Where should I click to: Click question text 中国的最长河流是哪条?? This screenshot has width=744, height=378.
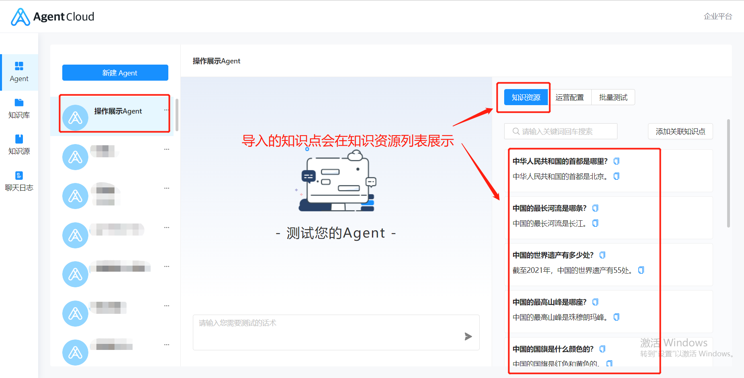pyautogui.click(x=550, y=208)
